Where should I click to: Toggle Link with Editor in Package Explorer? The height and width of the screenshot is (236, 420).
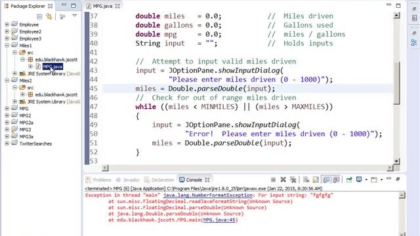pyautogui.click(x=49, y=16)
